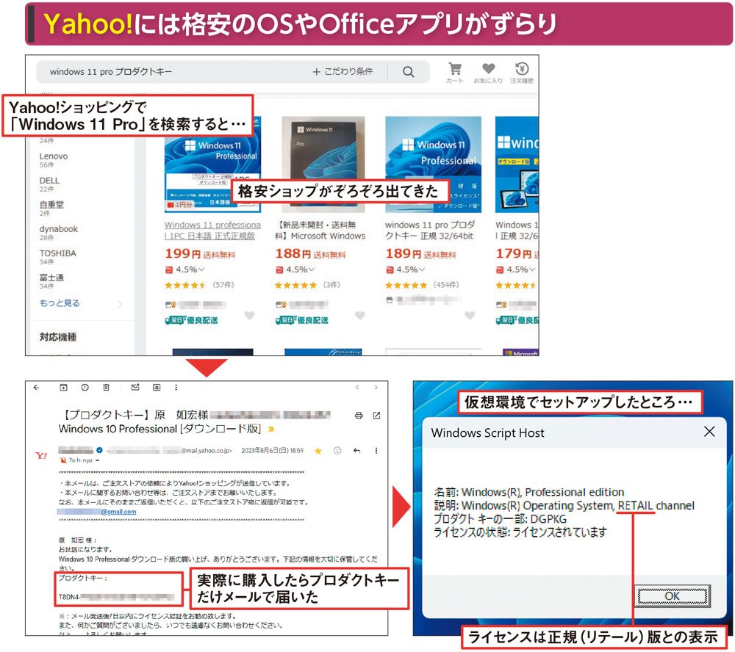Click the Yahoo Shopping search magnifier icon
This screenshot has width=735, height=652.
(x=408, y=72)
